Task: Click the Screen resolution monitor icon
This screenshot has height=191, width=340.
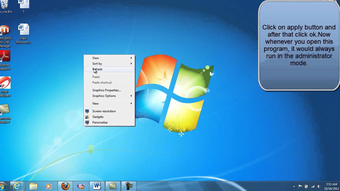Action: pos(87,111)
